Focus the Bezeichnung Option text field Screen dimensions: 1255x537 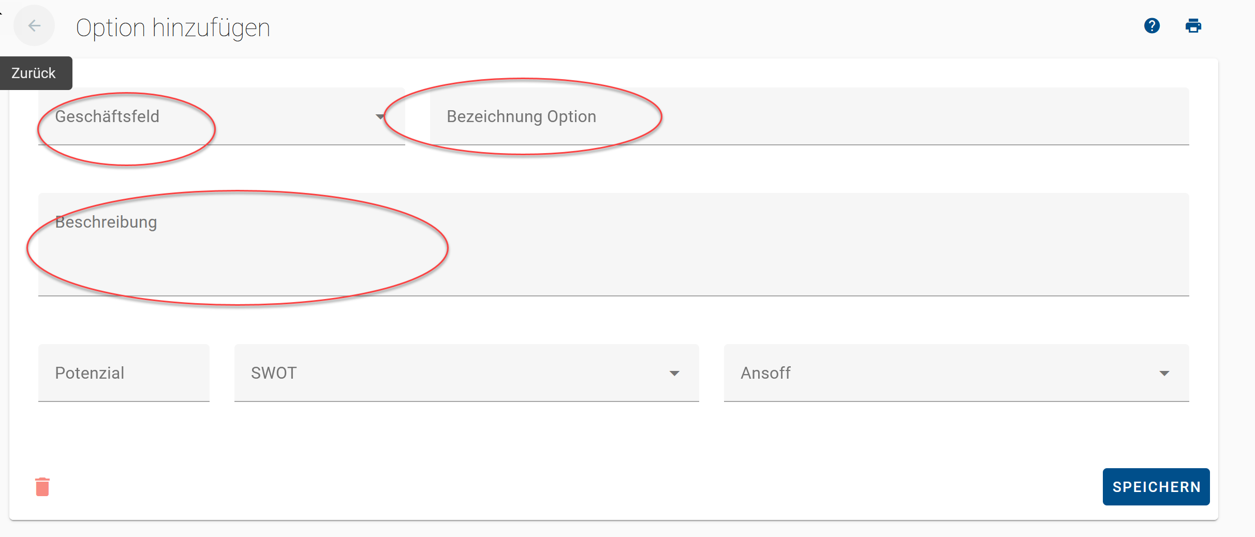click(x=809, y=116)
